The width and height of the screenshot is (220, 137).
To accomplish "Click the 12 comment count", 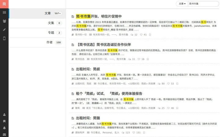I will click(x=136, y=35).
